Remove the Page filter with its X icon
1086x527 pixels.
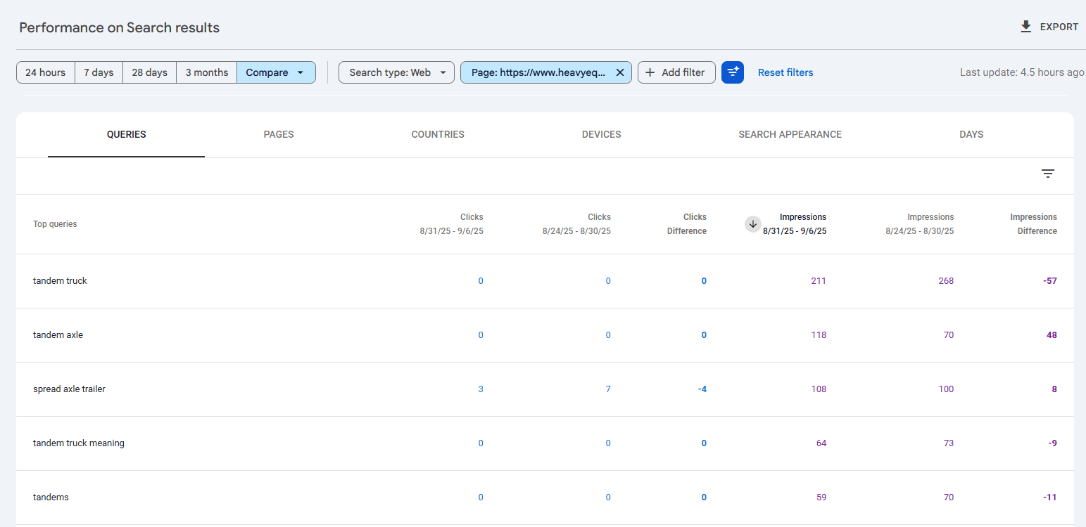tap(620, 72)
